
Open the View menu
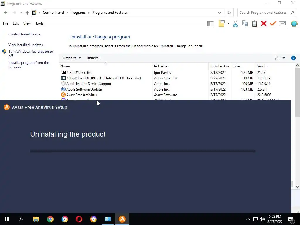[x=27, y=23]
